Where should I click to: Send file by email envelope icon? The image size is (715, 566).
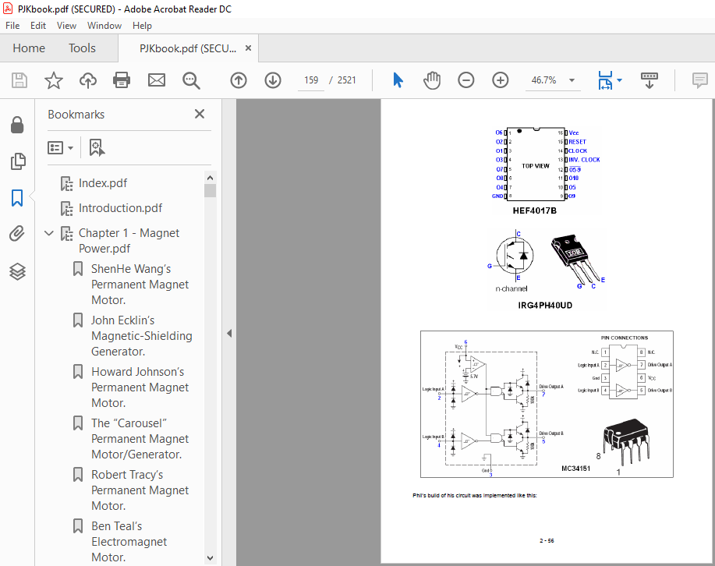(157, 81)
